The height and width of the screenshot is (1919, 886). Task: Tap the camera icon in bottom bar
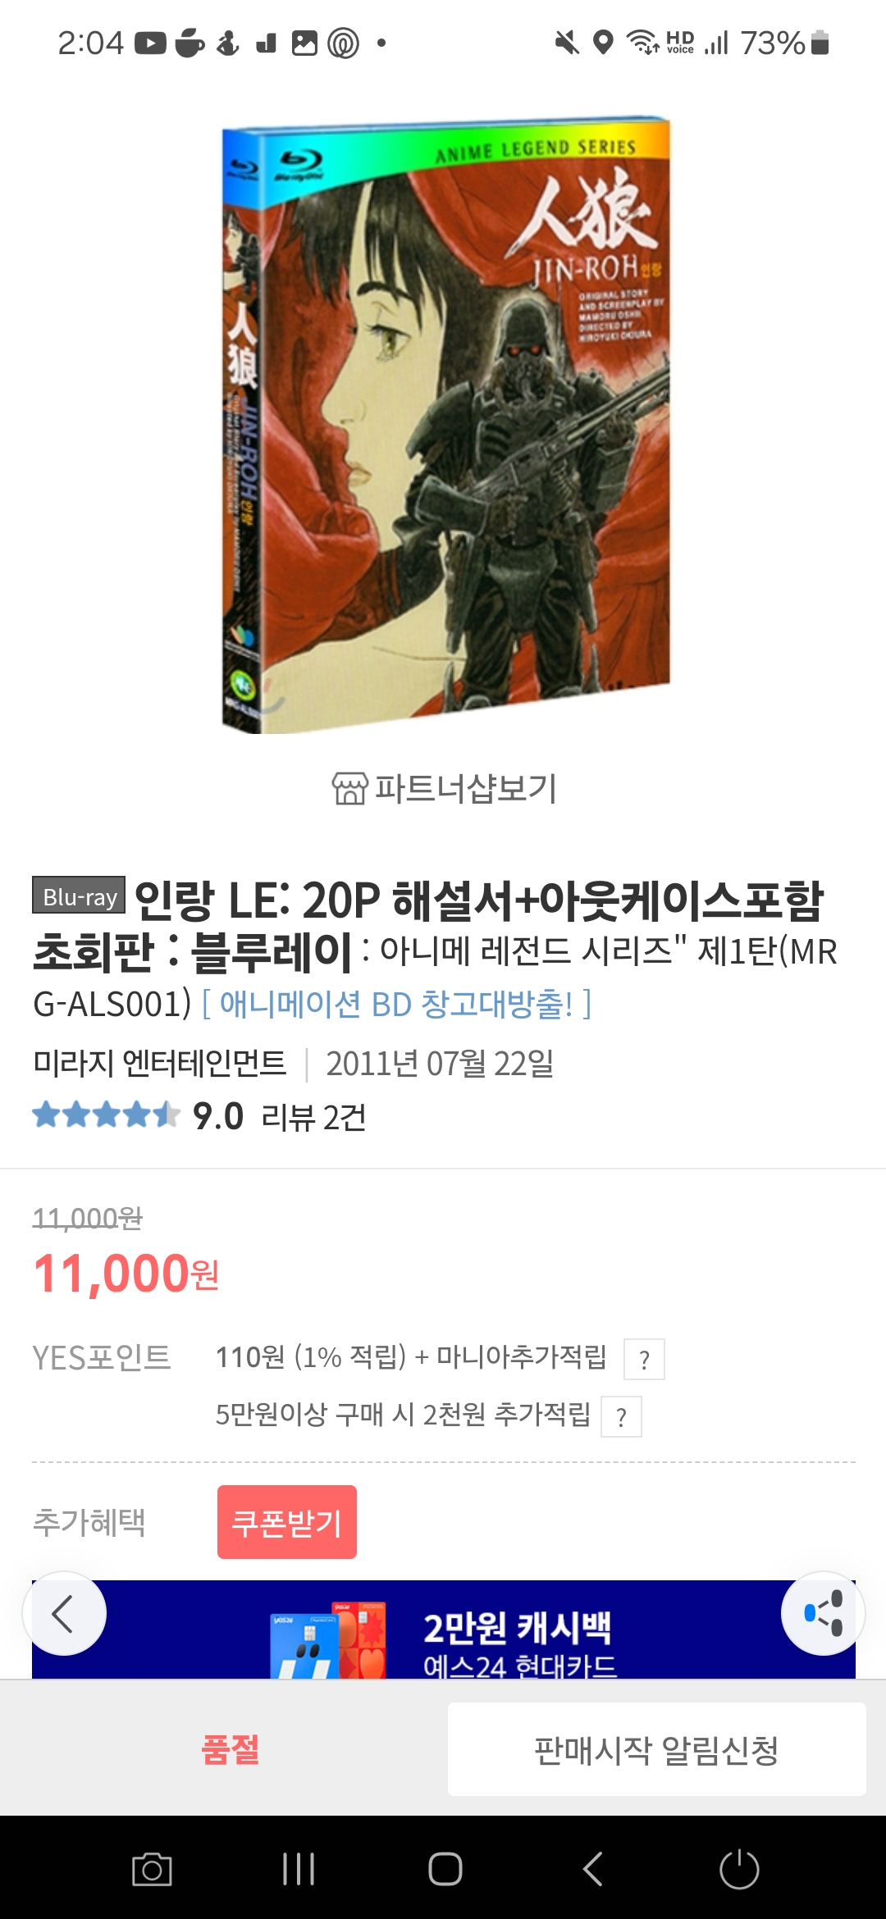(152, 1870)
